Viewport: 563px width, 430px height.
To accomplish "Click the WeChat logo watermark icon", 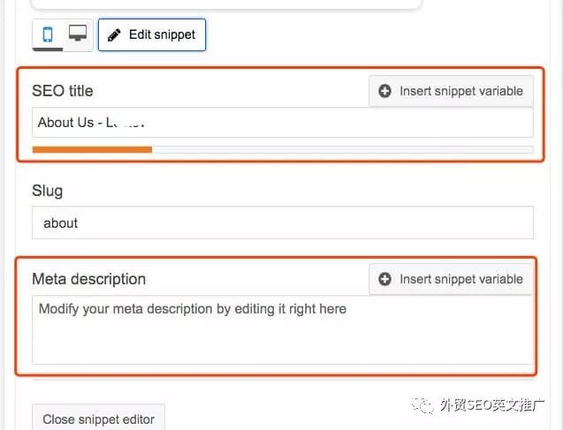I will (424, 405).
